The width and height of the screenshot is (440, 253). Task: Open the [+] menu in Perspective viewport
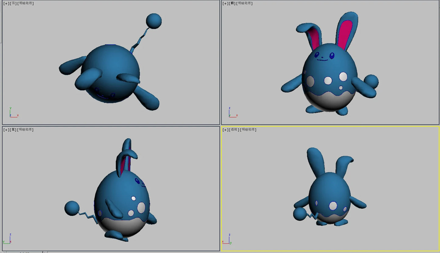pyautogui.click(x=225, y=130)
